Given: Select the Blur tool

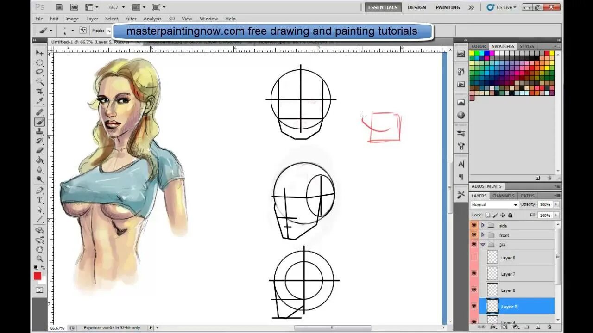Looking at the screenshot, I should tap(40, 170).
